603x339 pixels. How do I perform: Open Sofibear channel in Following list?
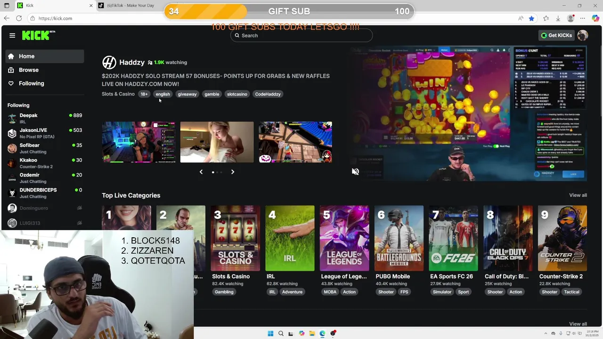[45, 148]
